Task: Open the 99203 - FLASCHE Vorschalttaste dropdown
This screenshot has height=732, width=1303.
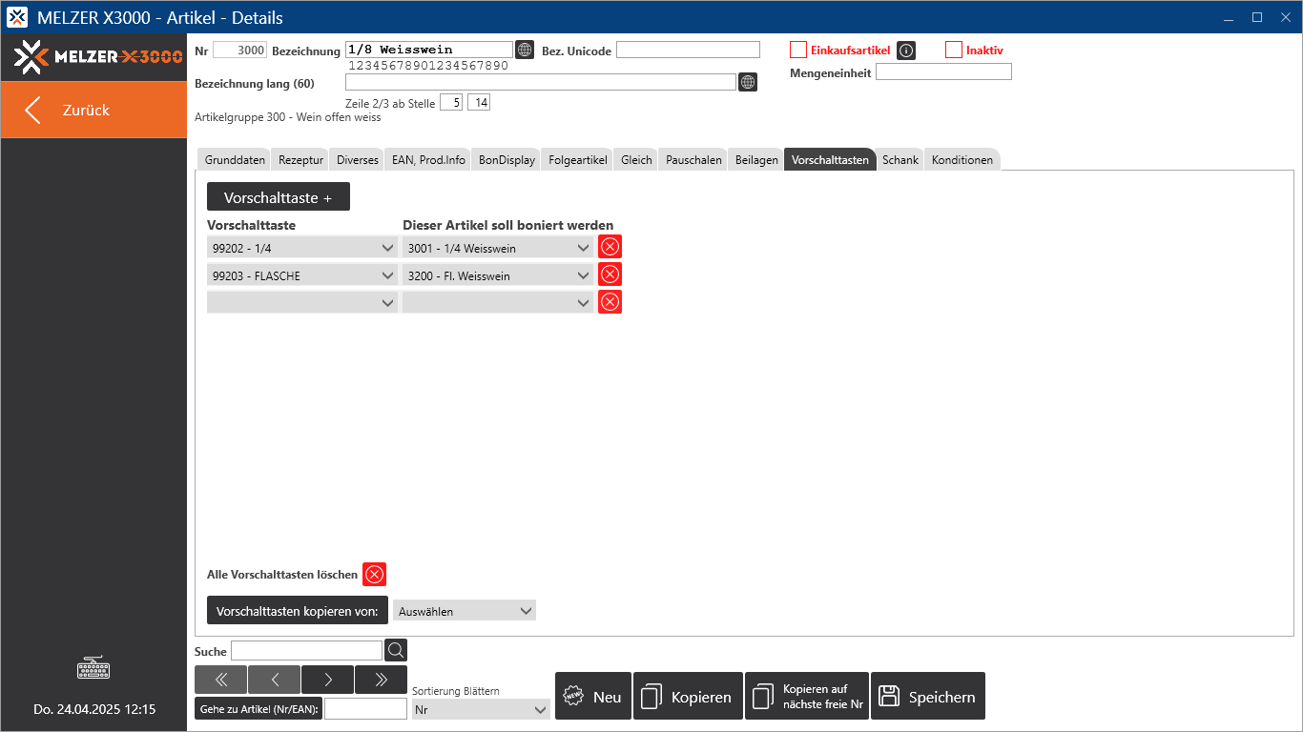Action: [x=302, y=275]
